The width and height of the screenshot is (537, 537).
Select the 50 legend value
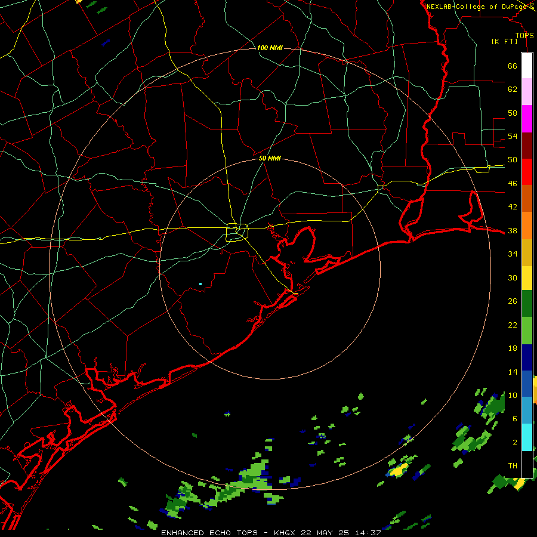513,160
